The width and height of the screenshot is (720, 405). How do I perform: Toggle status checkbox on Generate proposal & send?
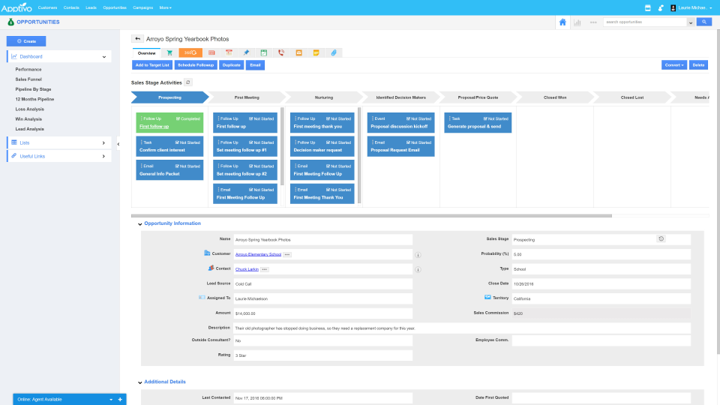(x=486, y=118)
